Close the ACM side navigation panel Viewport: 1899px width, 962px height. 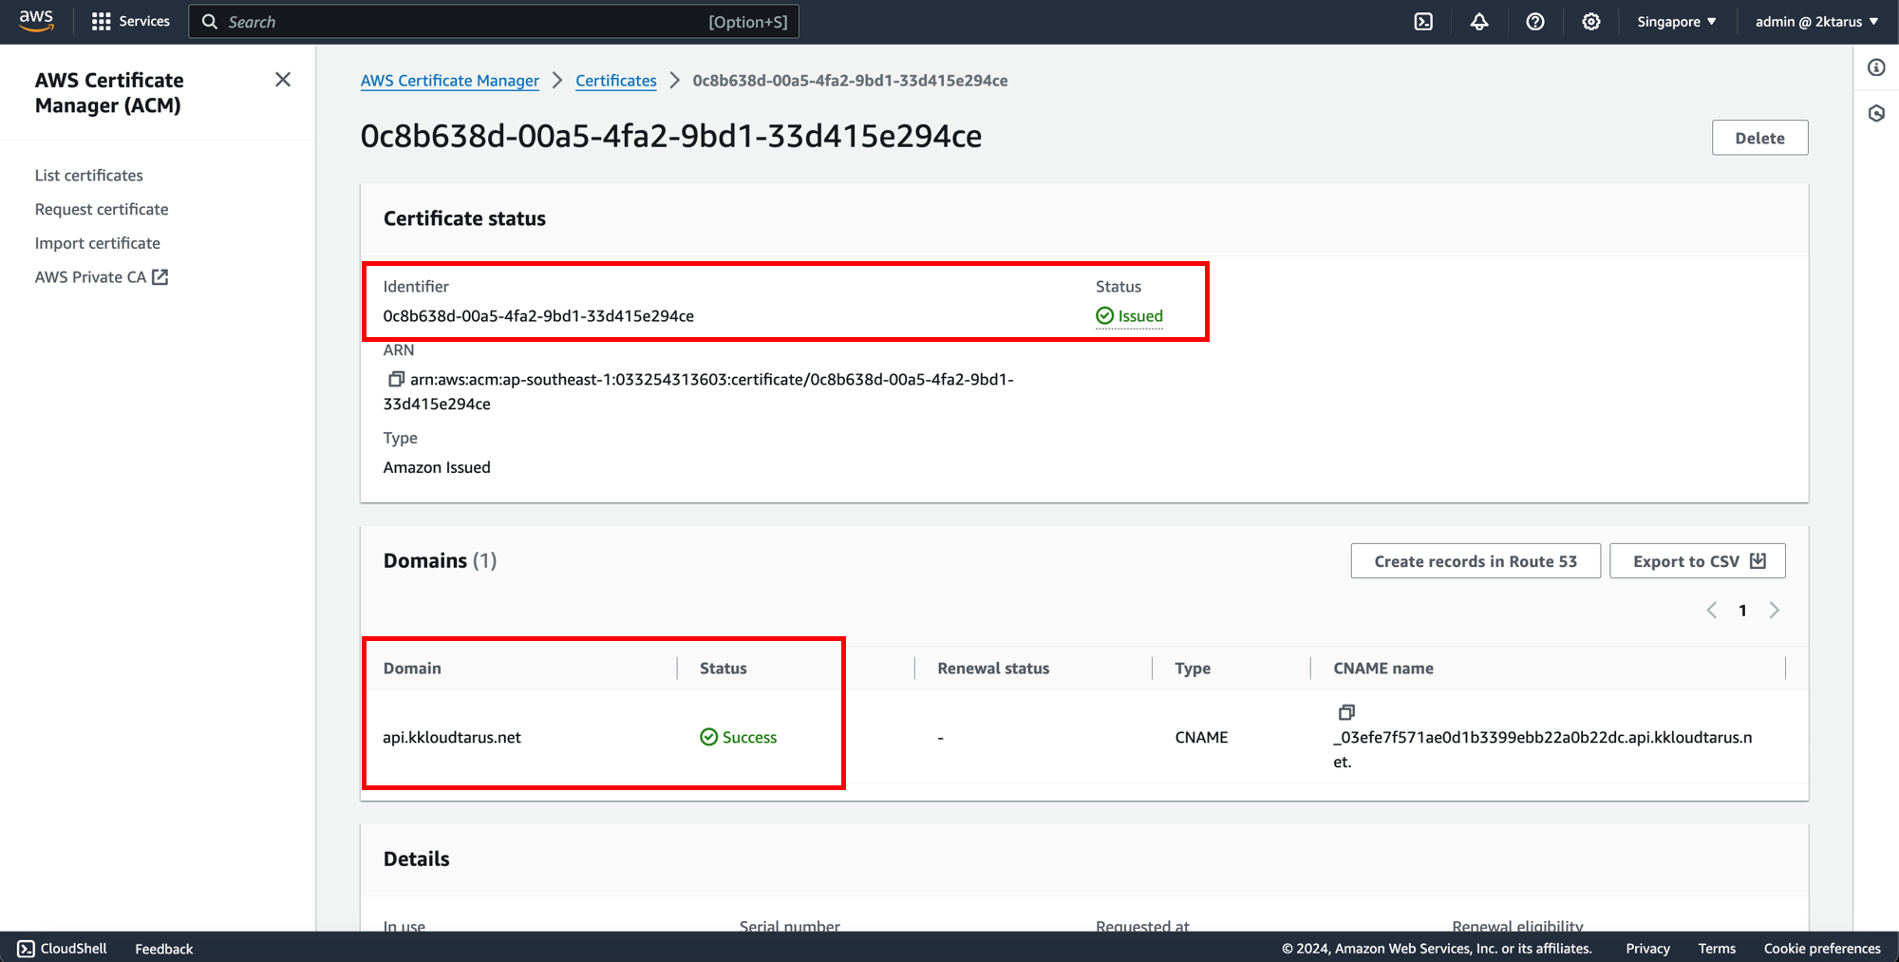click(283, 80)
